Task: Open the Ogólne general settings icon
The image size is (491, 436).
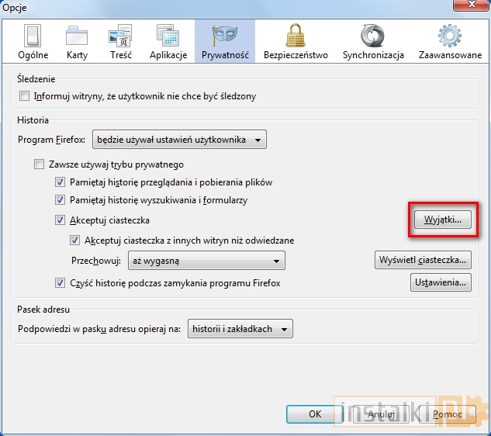Action: coord(33,36)
